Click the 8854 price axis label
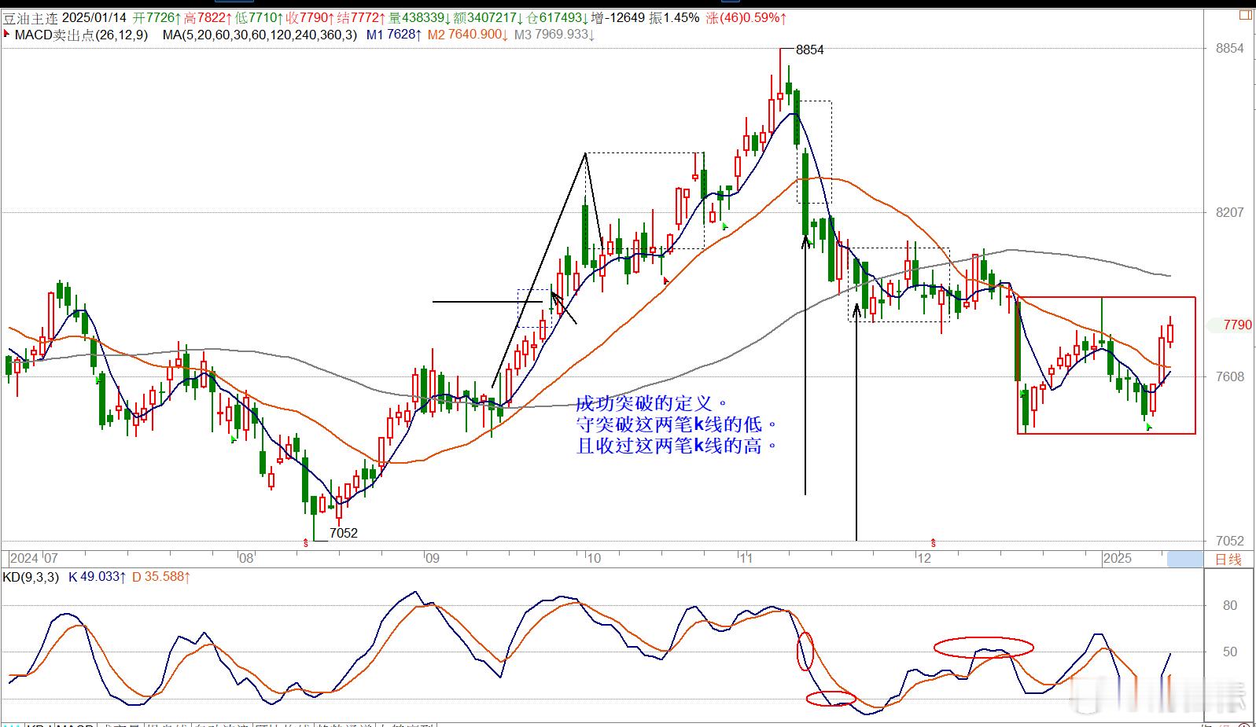 [1230, 49]
